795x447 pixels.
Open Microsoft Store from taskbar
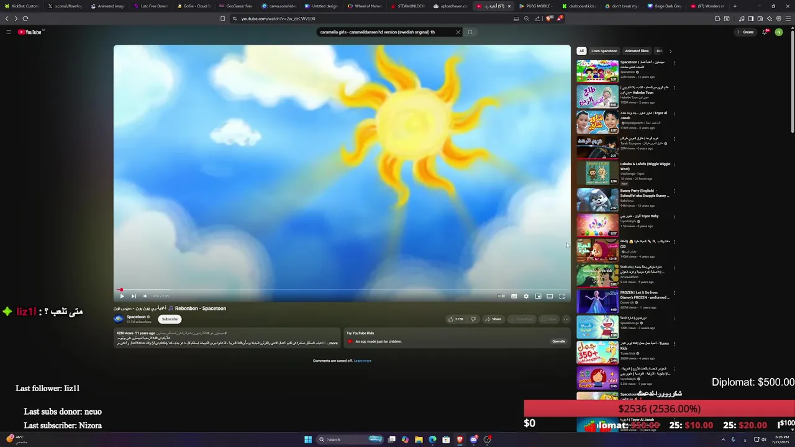click(446, 440)
